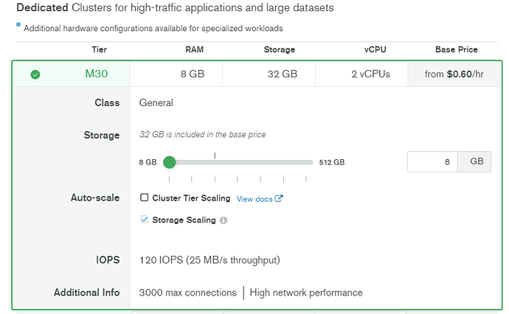Click the GB unit label beside the input
The height and width of the screenshot is (314, 509).
coord(476,162)
